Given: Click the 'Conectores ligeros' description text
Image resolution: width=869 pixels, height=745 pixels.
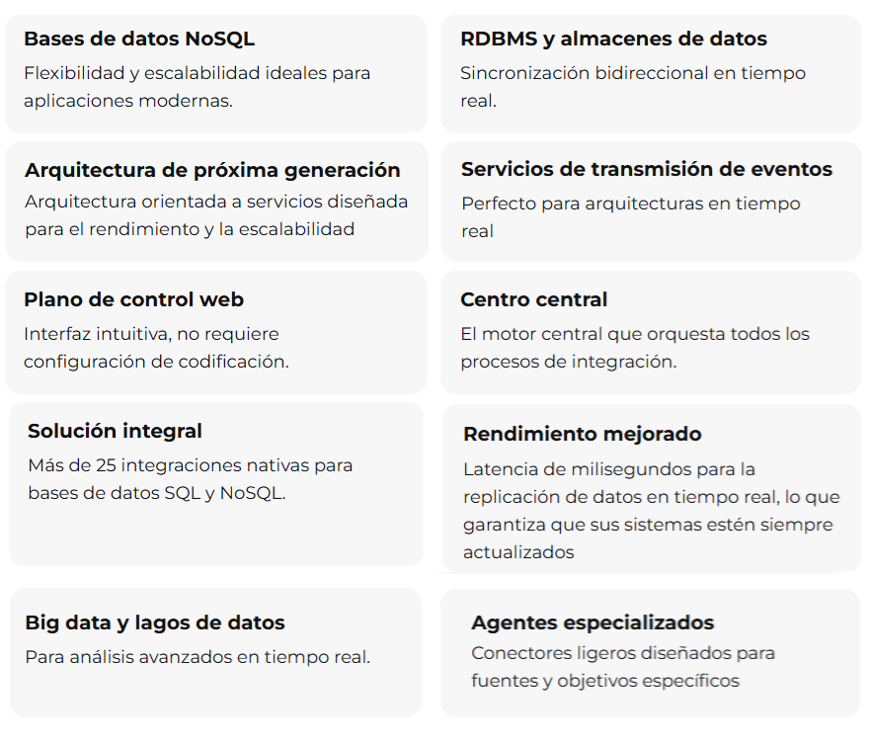Looking at the screenshot, I should (622, 667).
